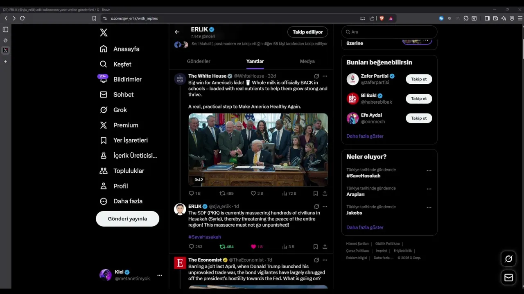Click the X logo in sidebar
Screen dimensions: 524x294
pyautogui.click(x=104, y=33)
